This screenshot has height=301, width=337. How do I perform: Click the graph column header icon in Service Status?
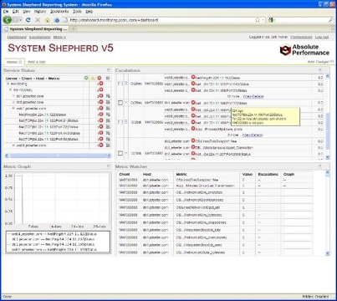(108, 78)
